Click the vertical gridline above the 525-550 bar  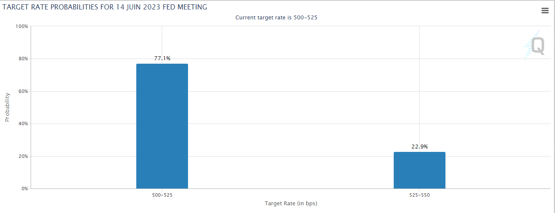(x=419, y=86)
